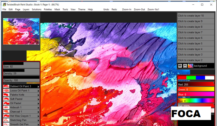Open the Help menu

coord(90,9)
